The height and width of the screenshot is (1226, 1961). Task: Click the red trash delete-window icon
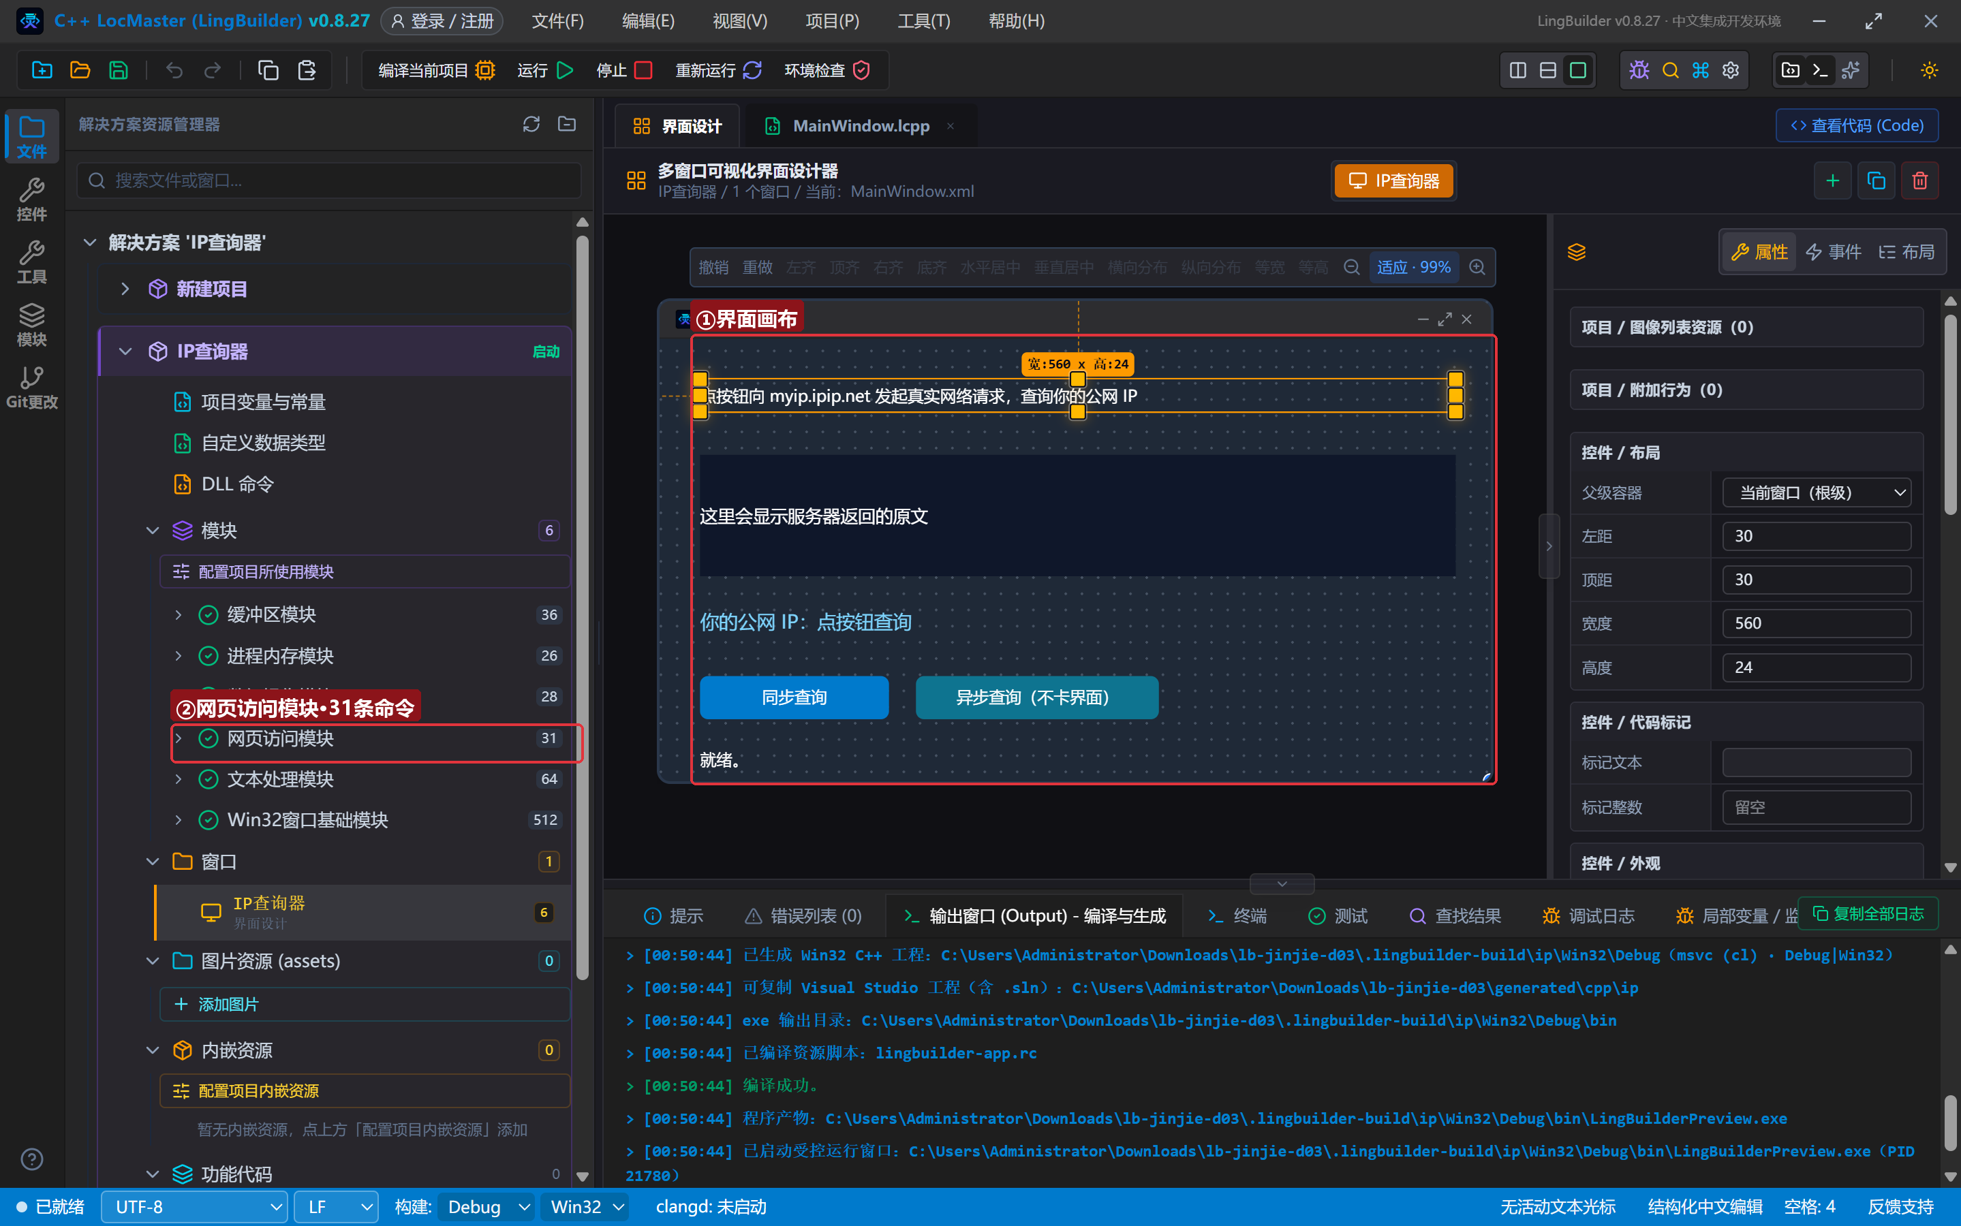(1919, 180)
